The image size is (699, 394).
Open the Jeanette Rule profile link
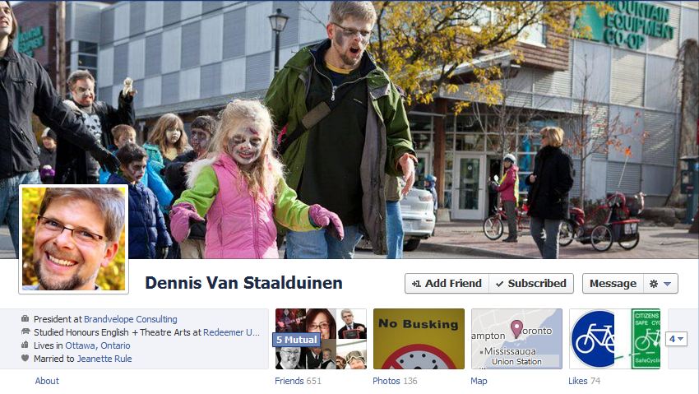tap(104, 359)
